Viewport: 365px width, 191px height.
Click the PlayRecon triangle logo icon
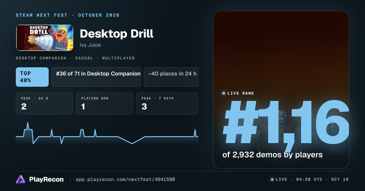(21, 179)
